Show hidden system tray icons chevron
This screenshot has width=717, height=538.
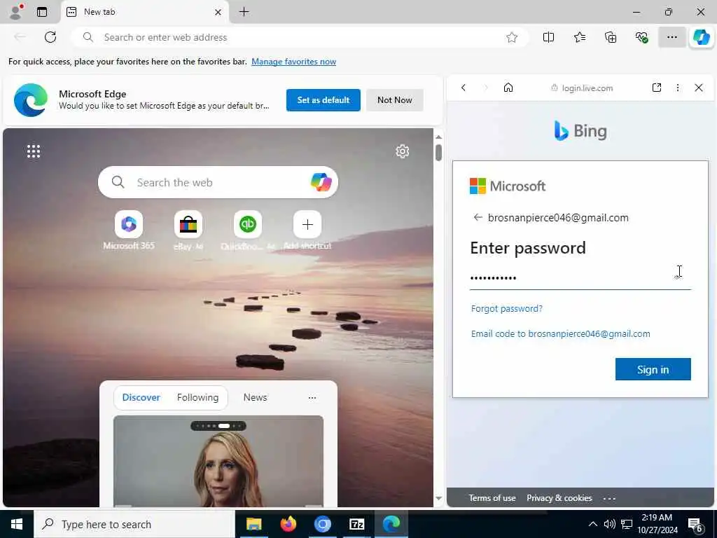[x=592, y=524]
